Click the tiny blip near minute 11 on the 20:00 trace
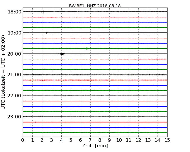 (x=133, y=54)
